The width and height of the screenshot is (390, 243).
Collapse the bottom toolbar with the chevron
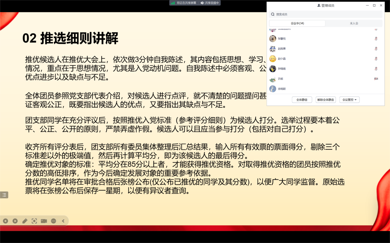click(63, 221)
